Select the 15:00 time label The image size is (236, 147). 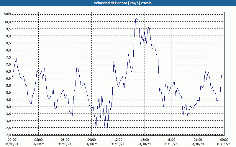(x=145, y=140)
